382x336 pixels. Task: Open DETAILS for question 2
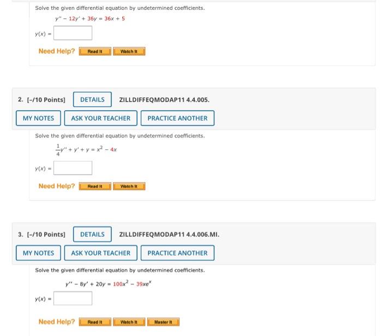tap(92, 99)
